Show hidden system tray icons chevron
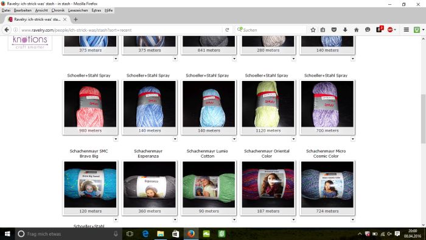Viewport: 426px width, 240px height. (x=360, y=234)
